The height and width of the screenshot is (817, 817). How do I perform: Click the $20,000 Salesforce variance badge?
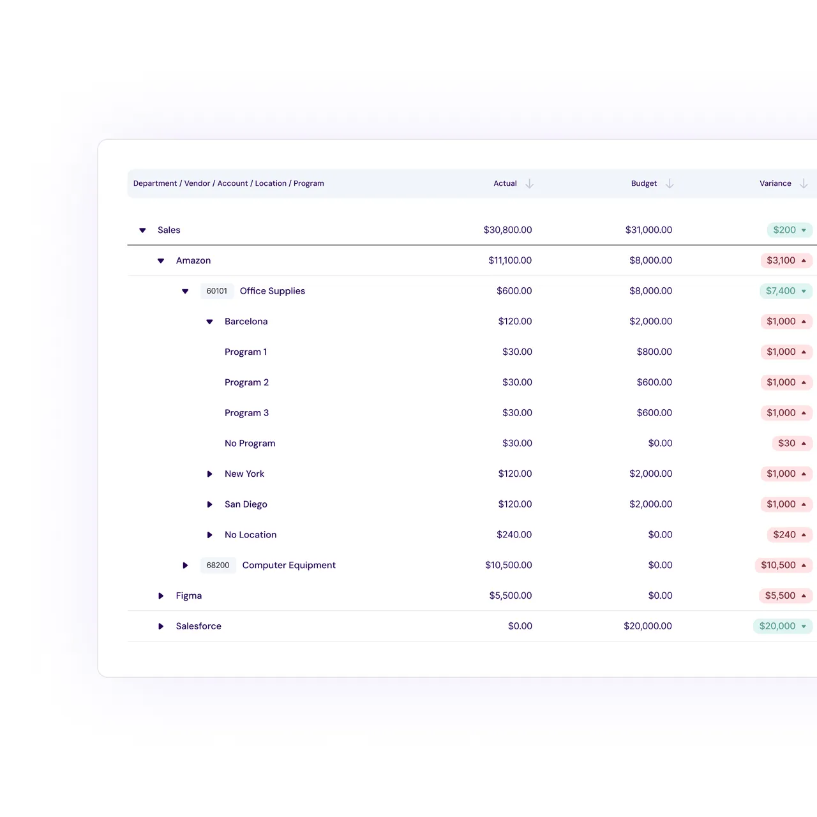[x=783, y=626]
